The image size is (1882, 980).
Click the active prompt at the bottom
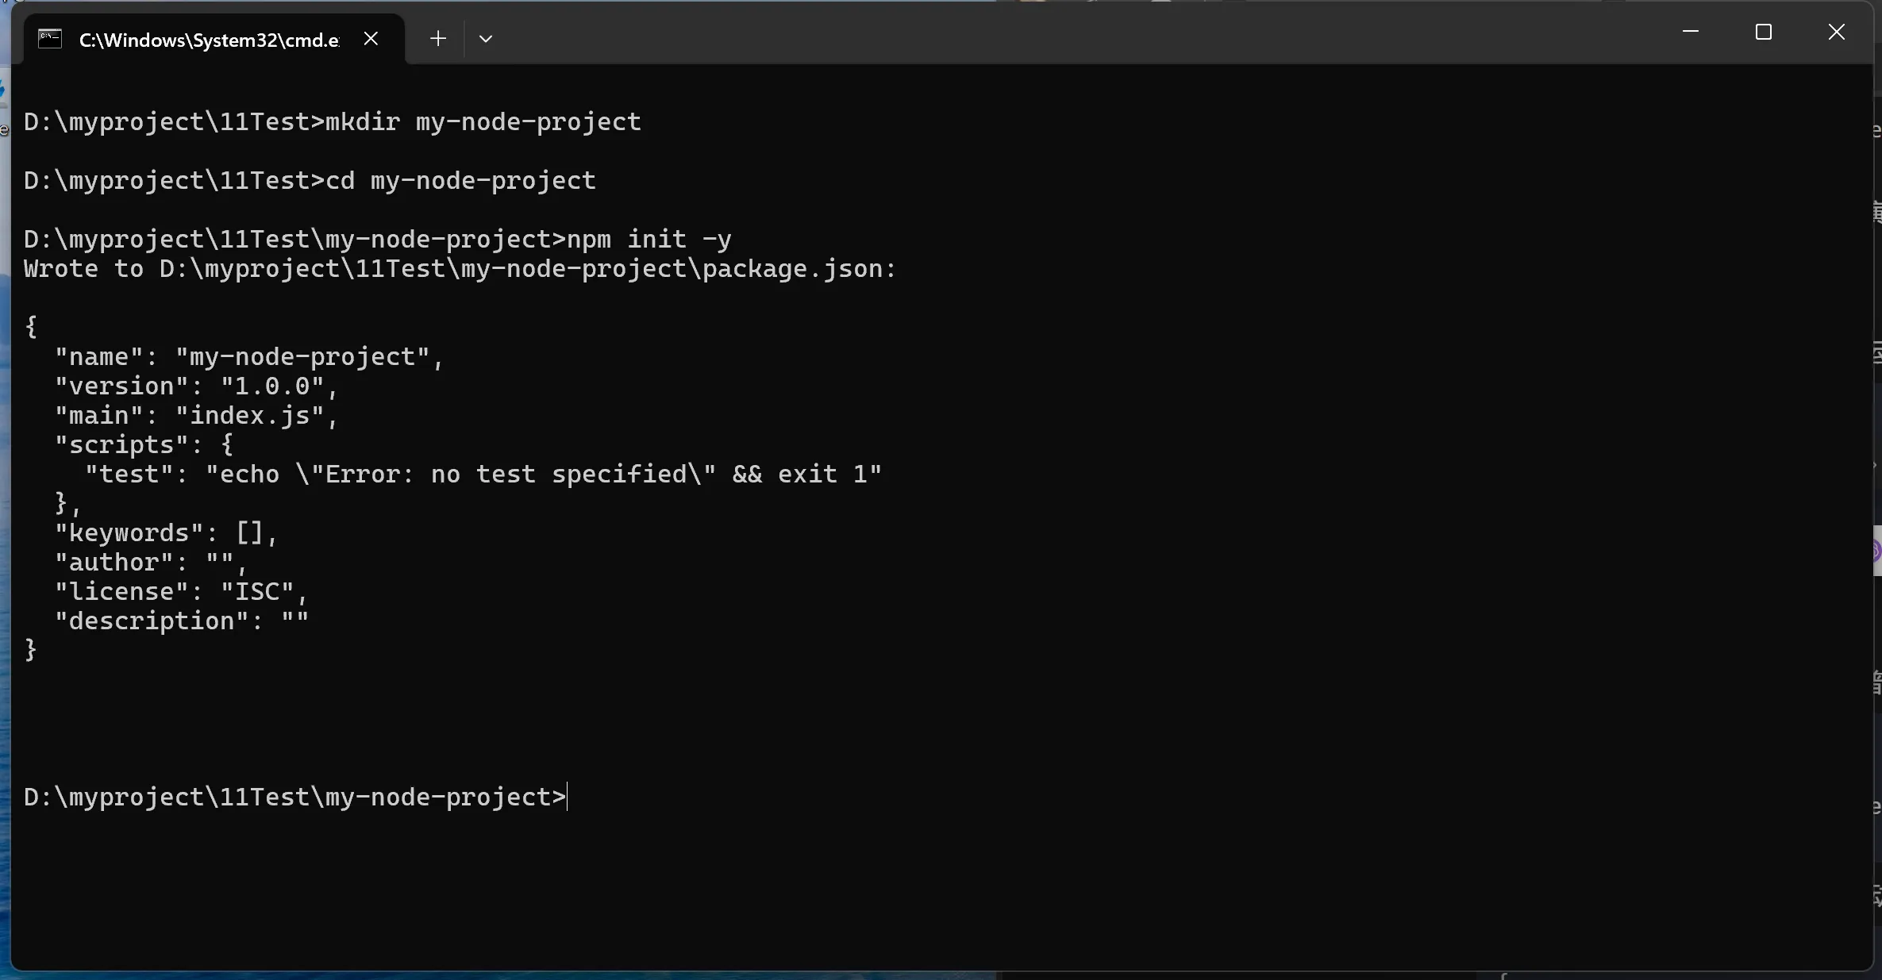295,797
